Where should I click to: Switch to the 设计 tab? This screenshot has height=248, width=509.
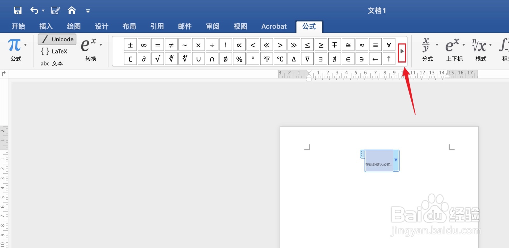coord(101,26)
